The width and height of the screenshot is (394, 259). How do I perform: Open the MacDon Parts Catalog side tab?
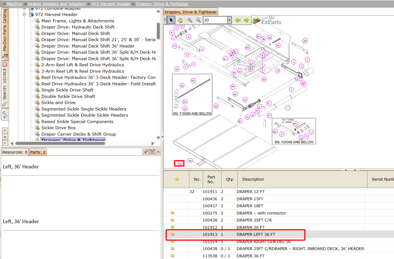pos(5,34)
